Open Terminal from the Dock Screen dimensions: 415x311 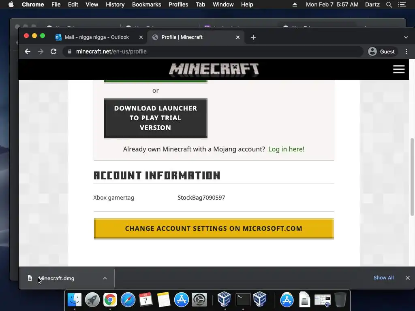[x=243, y=300]
